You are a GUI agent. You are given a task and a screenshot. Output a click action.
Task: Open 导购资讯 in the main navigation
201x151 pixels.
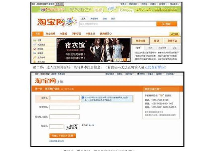(x=76, y=34)
